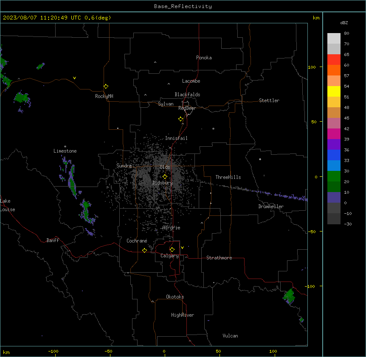This screenshot has height=357, width=366.
Task: Click the ThreeHills label
Action: (x=228, y=177)
